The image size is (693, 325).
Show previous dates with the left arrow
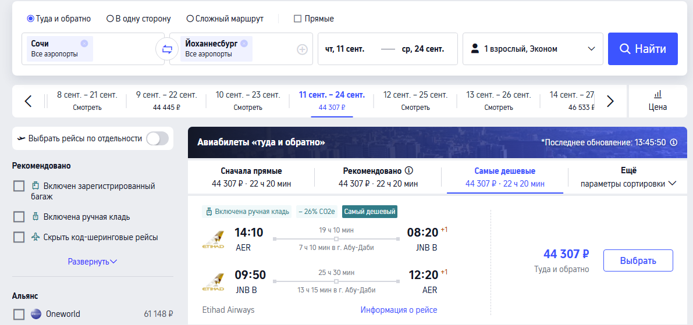pyautogui.click(x=29, y=101)
